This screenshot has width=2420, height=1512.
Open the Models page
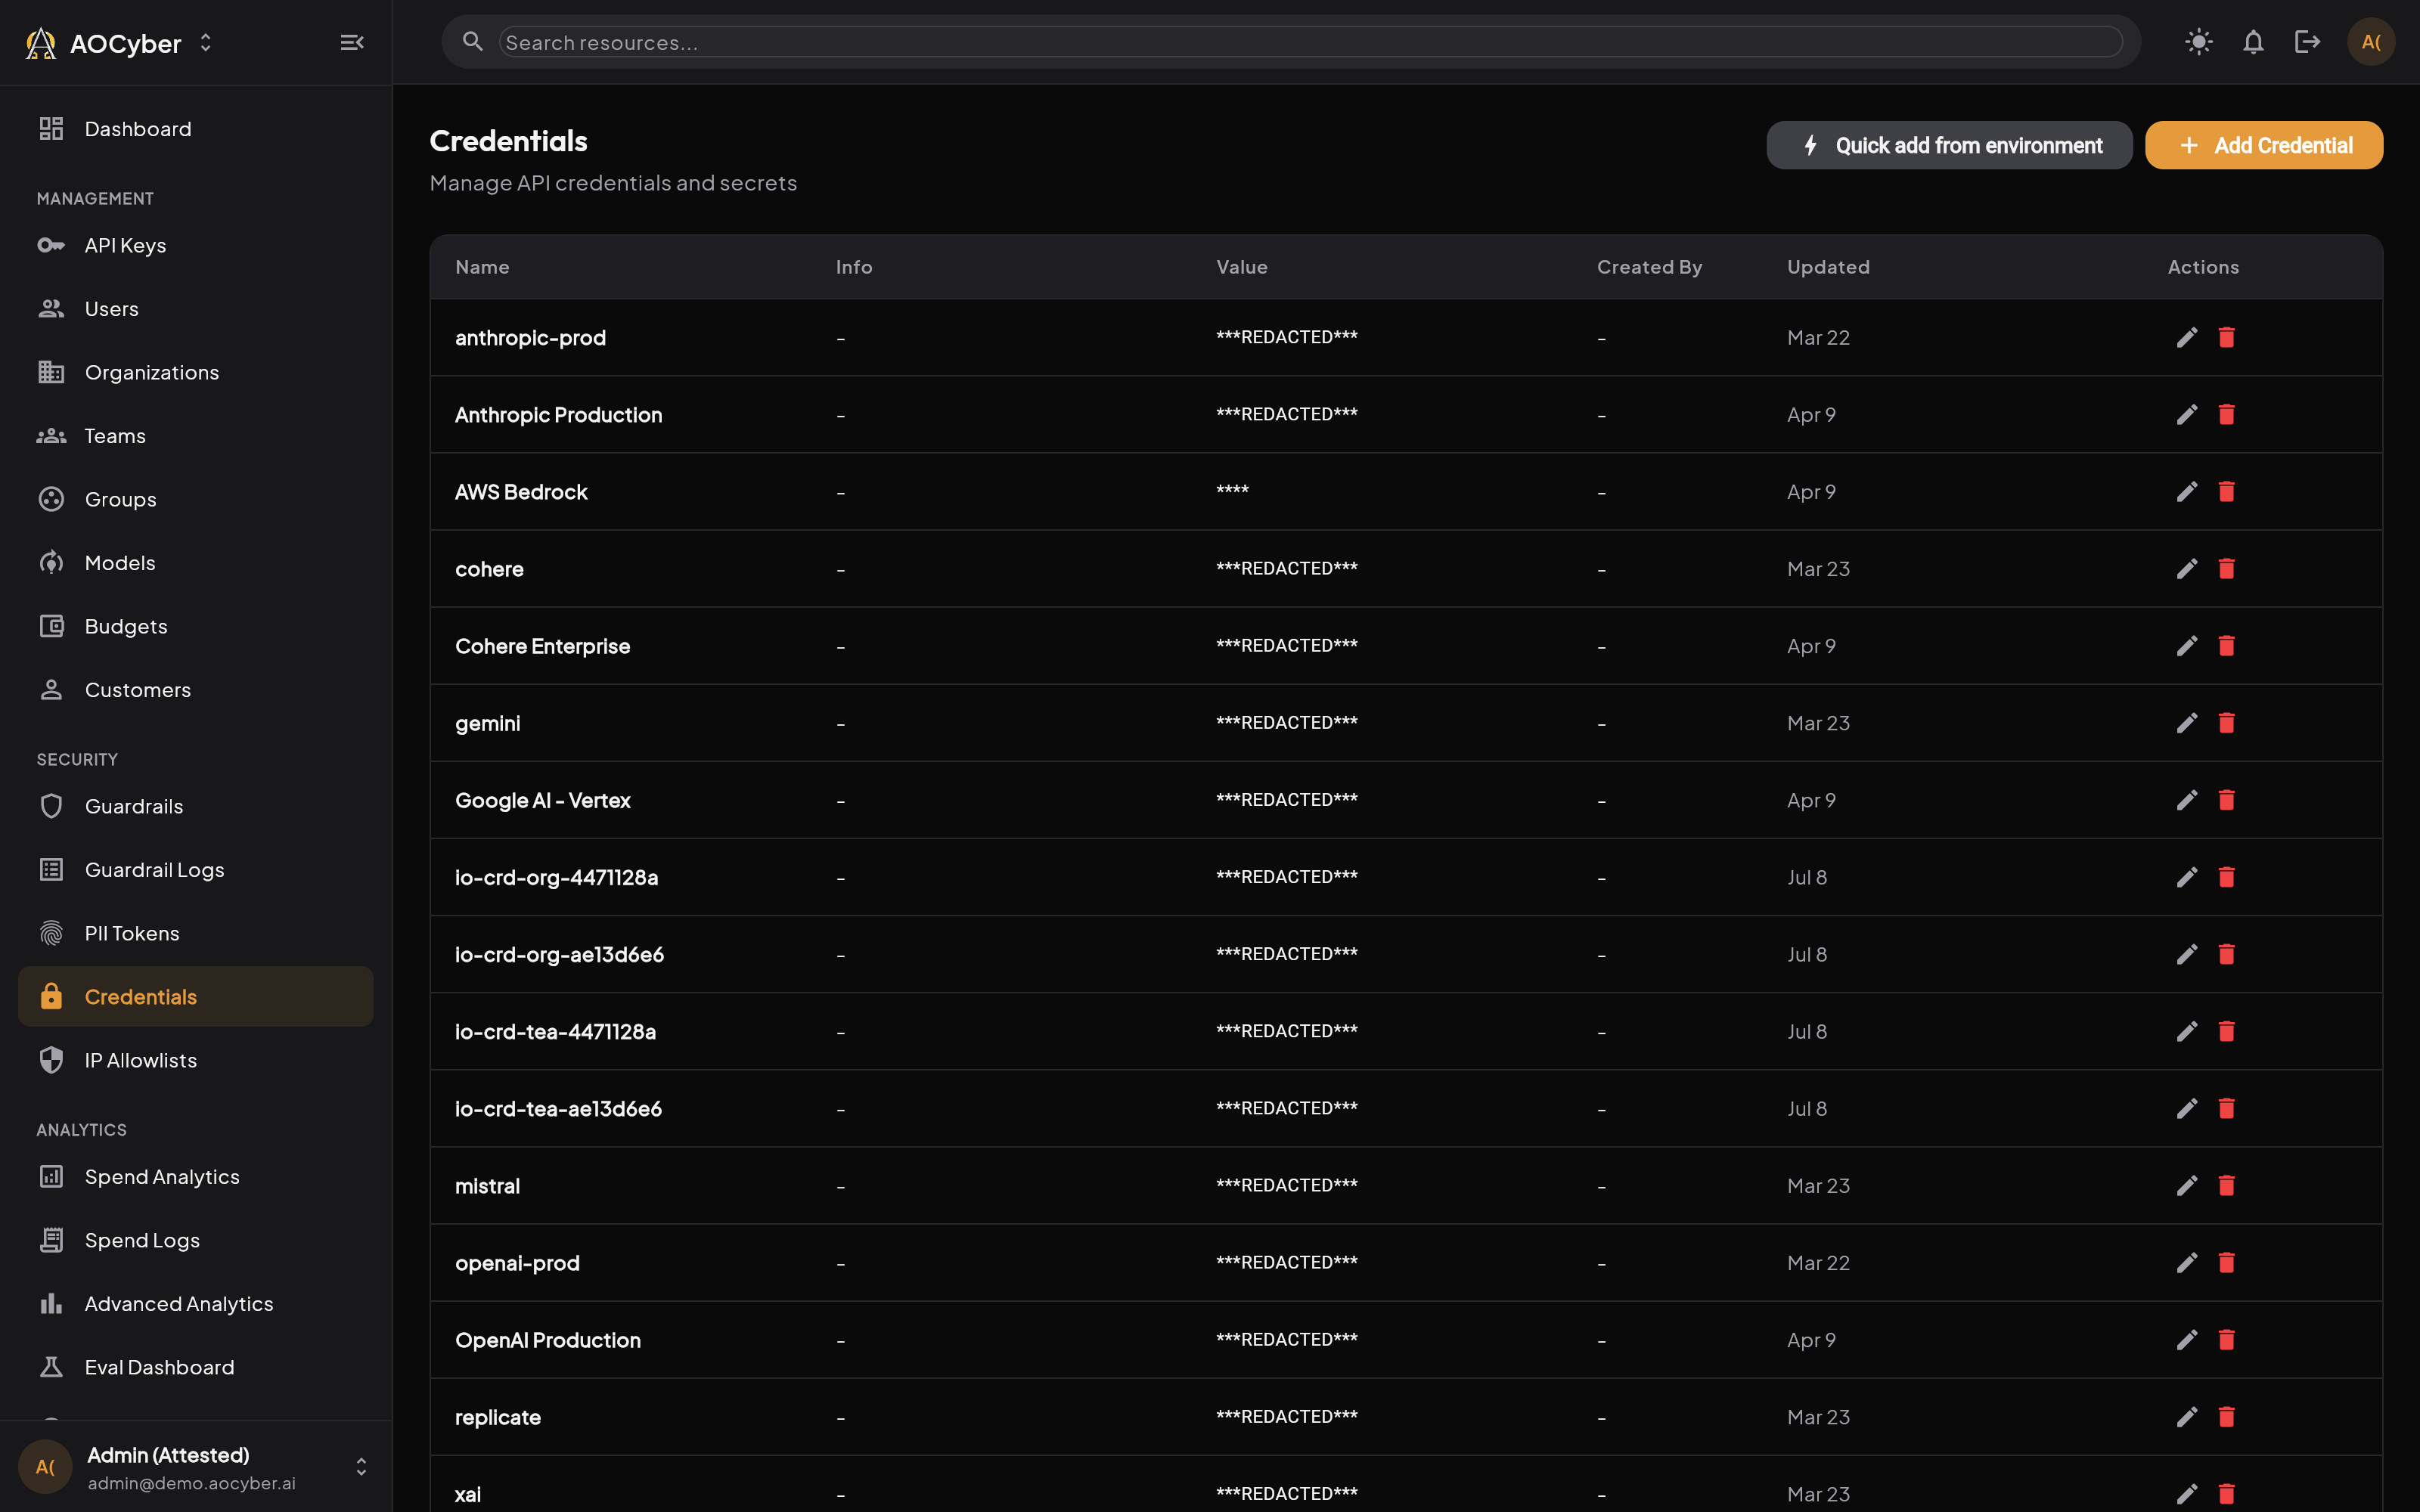pyautogui.click(x=196, y=563)
